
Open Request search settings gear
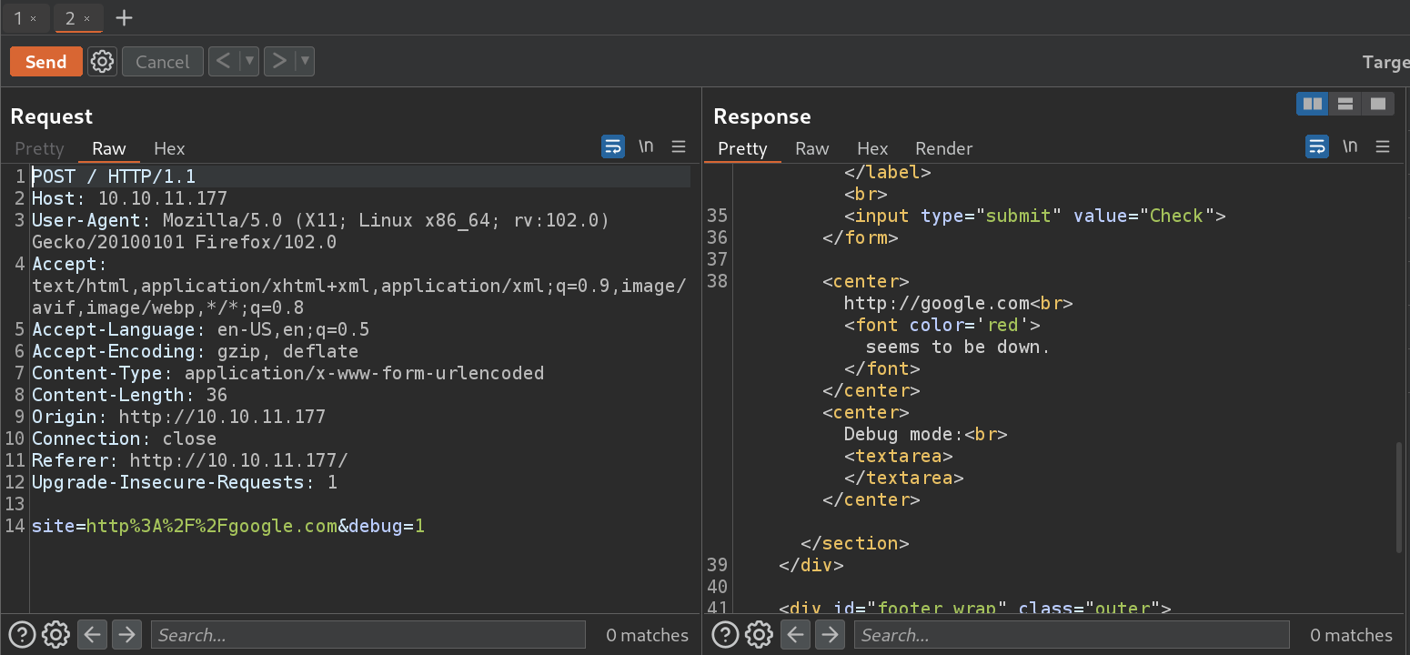55,635
